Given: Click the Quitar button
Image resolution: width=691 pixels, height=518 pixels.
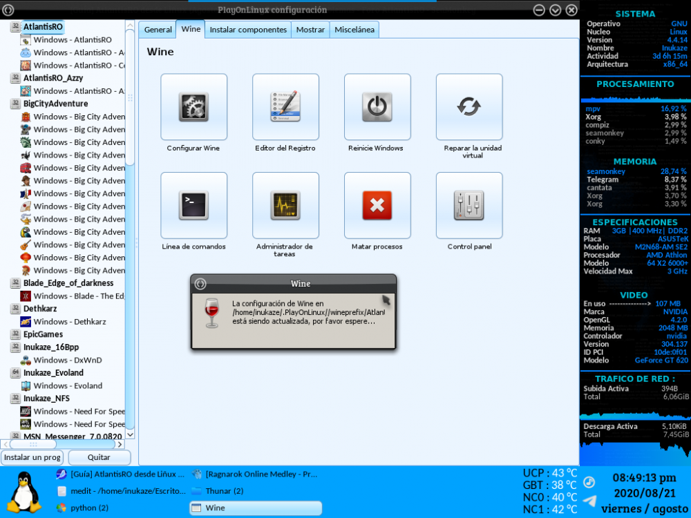Looking at the screenshot, I should (99, 457).
